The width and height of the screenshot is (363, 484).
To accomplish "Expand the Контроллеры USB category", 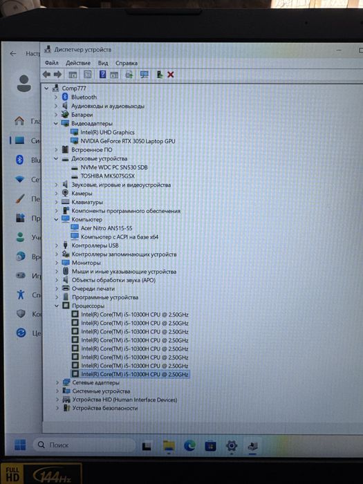I will (57, 245).
